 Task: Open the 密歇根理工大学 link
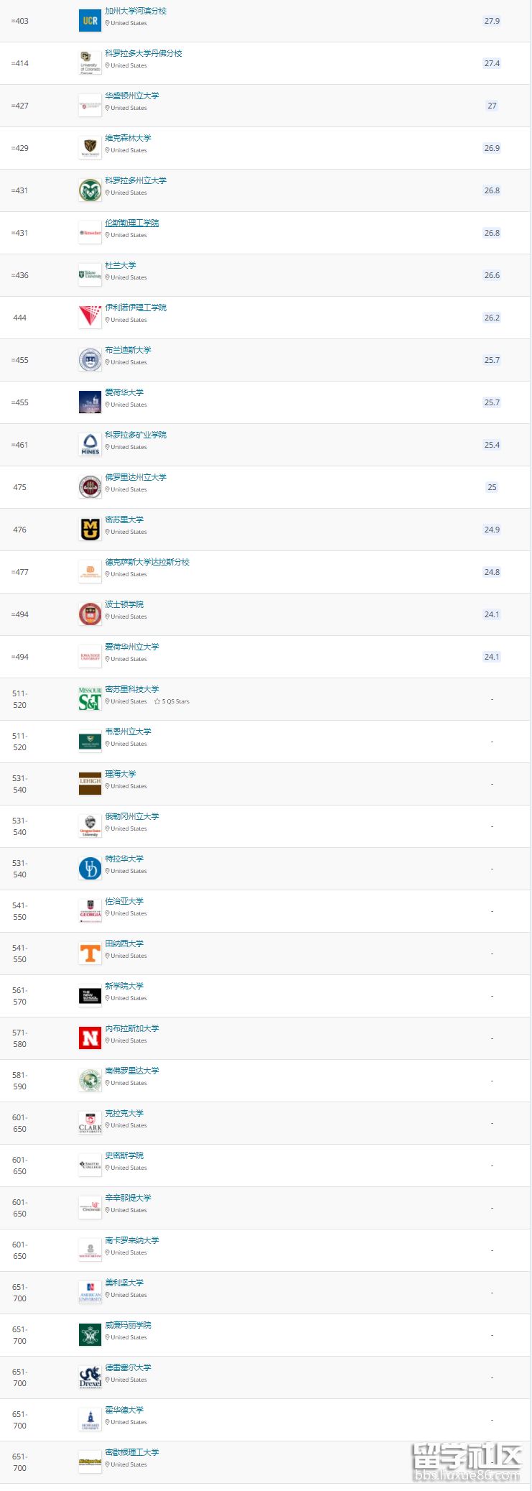coord(132,1452)
